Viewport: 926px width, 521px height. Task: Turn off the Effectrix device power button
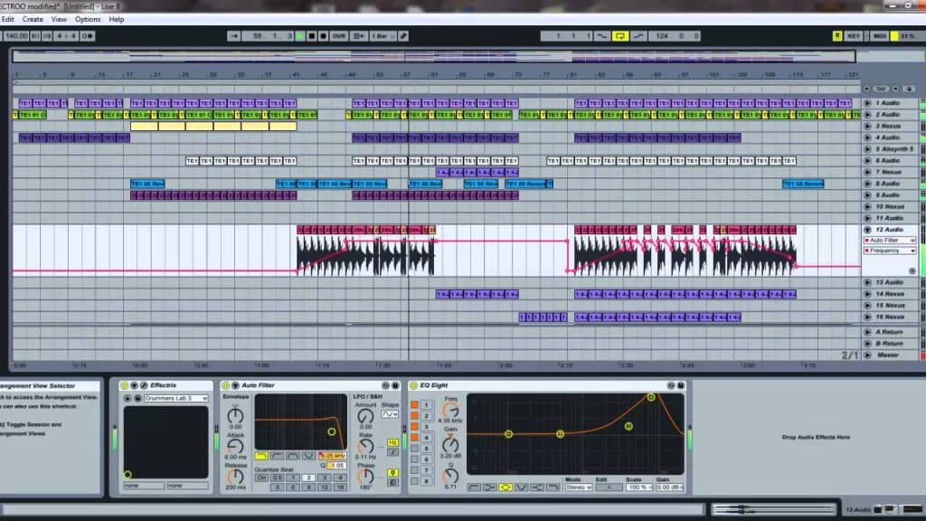[124, 385]
